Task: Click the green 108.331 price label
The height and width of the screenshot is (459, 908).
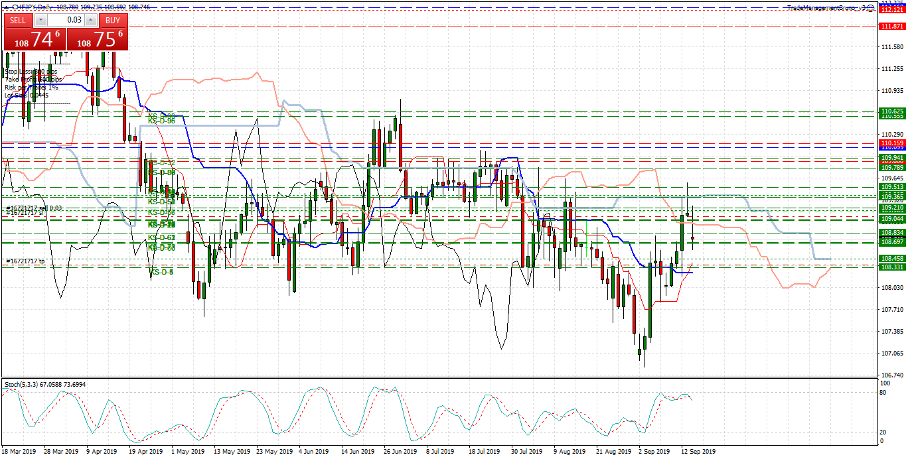Action: tap(891, 267)
